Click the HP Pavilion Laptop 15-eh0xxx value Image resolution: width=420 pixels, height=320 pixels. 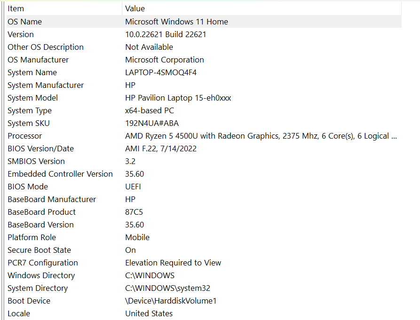click(x=178, y=98)
